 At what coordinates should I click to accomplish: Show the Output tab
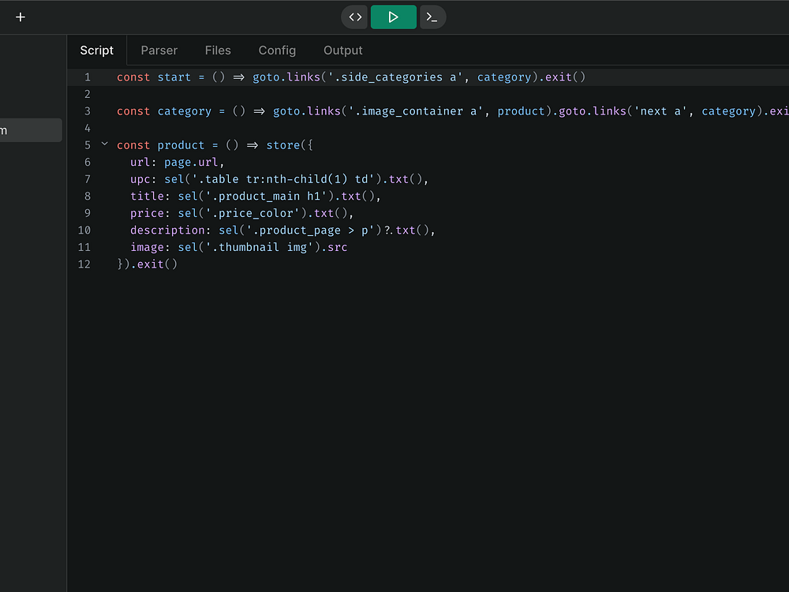[343, 51]
